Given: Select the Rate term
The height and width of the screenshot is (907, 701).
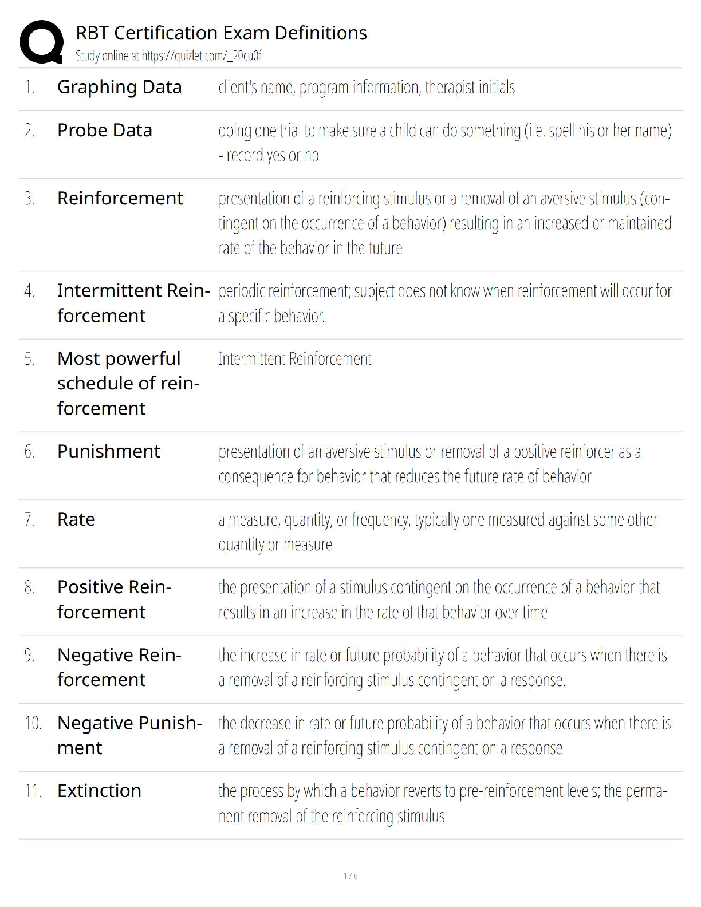Looking at the screenshot, I should coord(76,519).
